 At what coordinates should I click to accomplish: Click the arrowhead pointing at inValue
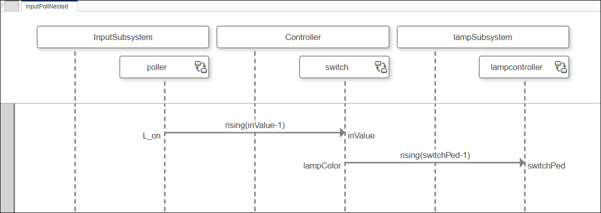[x=342, y=132]
